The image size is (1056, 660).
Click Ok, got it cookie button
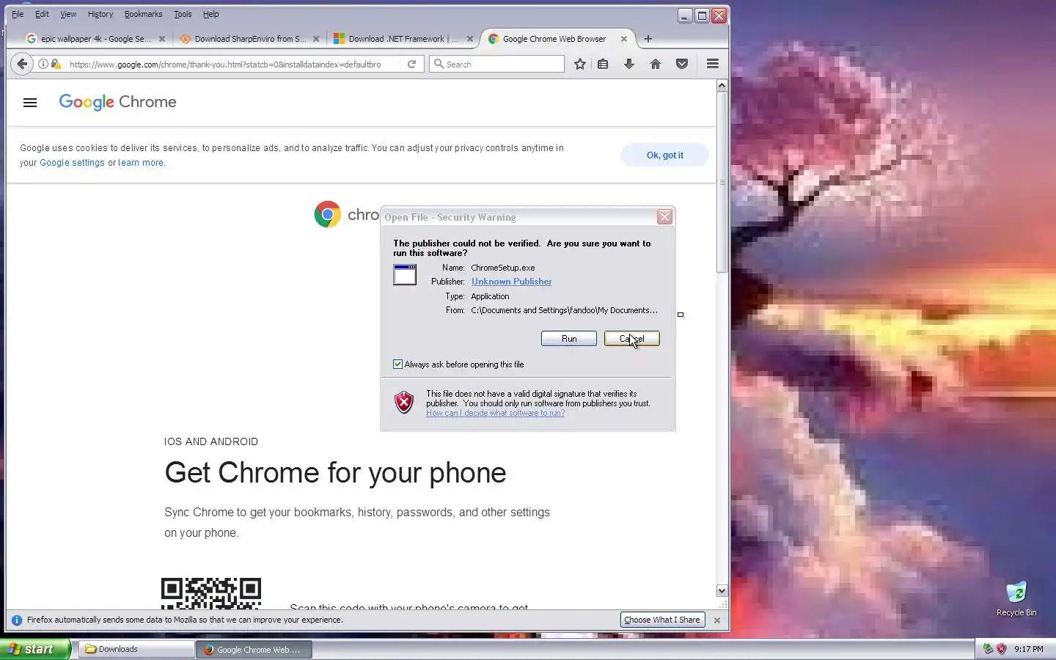665,155
